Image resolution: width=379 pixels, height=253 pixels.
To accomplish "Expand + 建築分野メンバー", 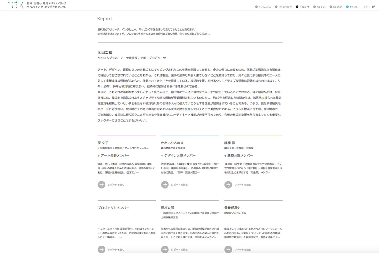I will pyautogui.click(x=239, y=155).
